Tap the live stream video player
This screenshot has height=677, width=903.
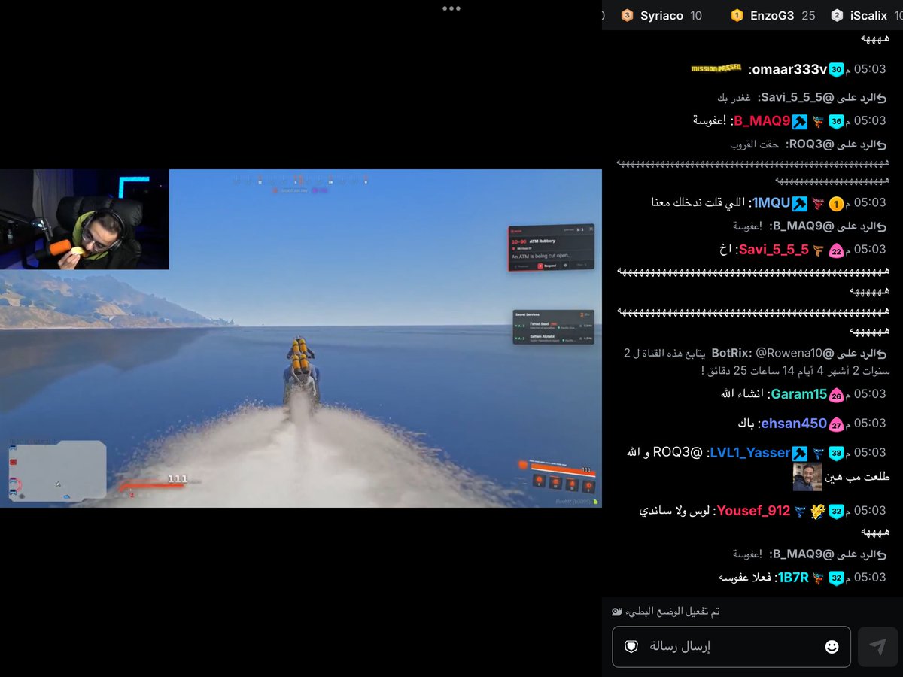pos(301,338)
